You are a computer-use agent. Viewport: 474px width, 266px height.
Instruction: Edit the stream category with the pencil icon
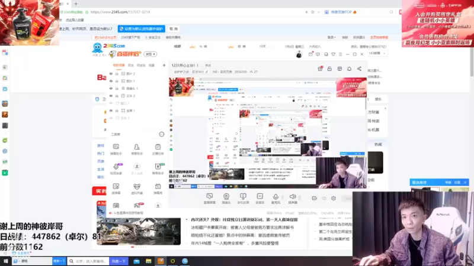coord(207,72)
